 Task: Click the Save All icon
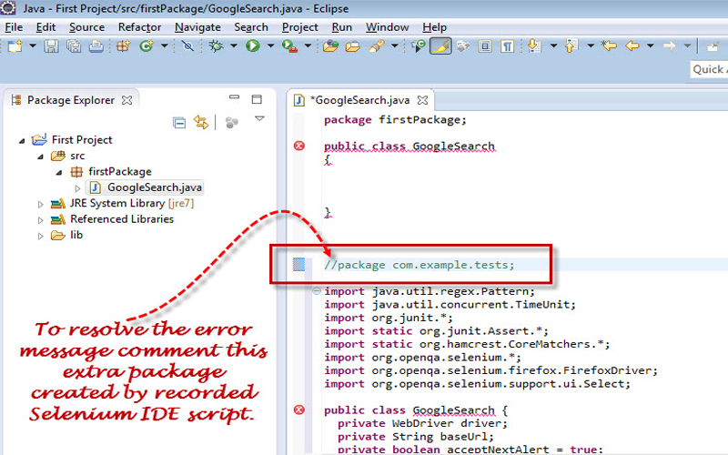[x=74, y=46]
